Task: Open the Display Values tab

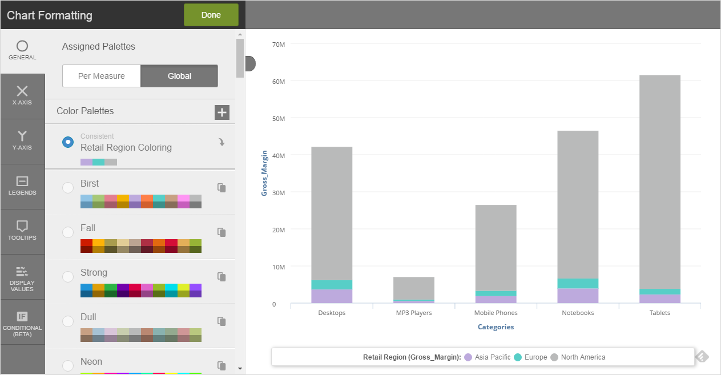Action: 22,276
